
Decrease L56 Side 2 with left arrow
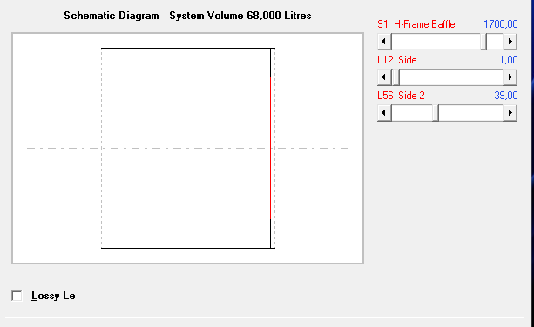[x=384, y=112]
